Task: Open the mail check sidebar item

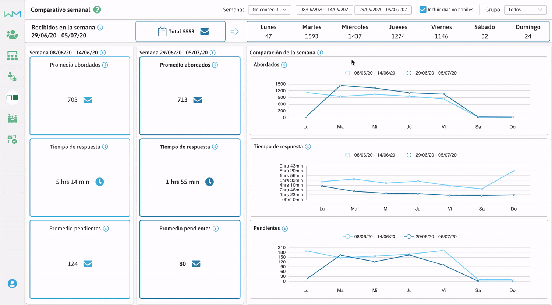Action: 12,139
